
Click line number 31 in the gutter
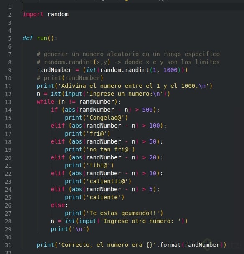[8, 245]
